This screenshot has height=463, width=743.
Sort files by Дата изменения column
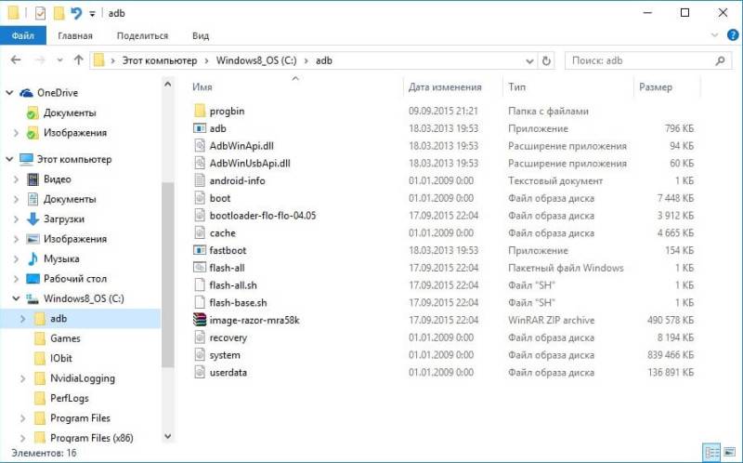tap(444, 87)
